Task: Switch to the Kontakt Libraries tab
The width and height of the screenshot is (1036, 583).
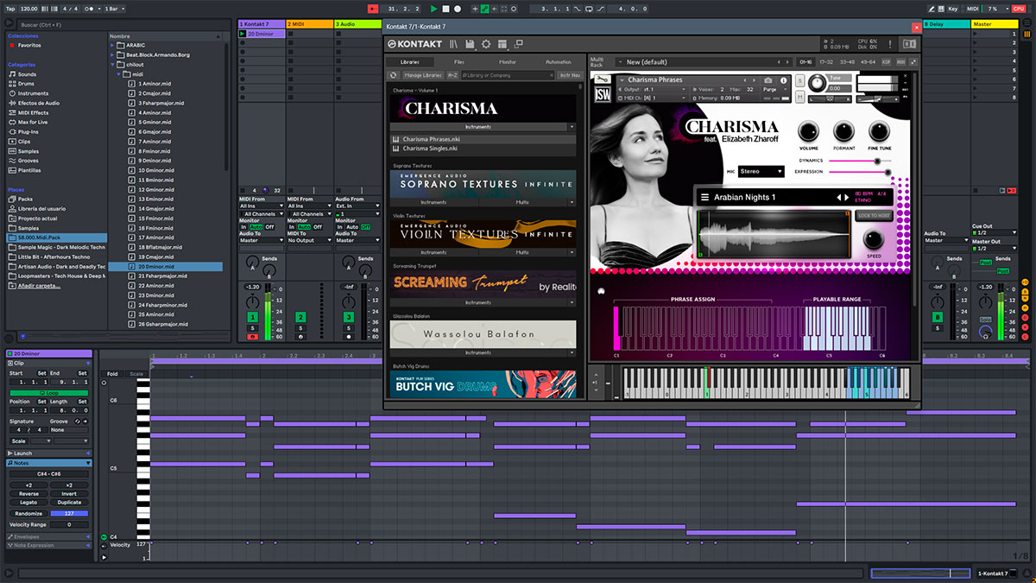Action: [x=409, y=62]
